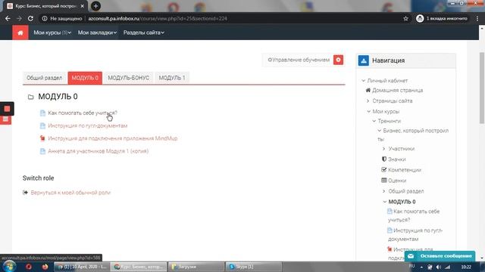Click the red hamburger menu button on left edge
This screenshot has height=272, width=485.
tap(5, 119)
